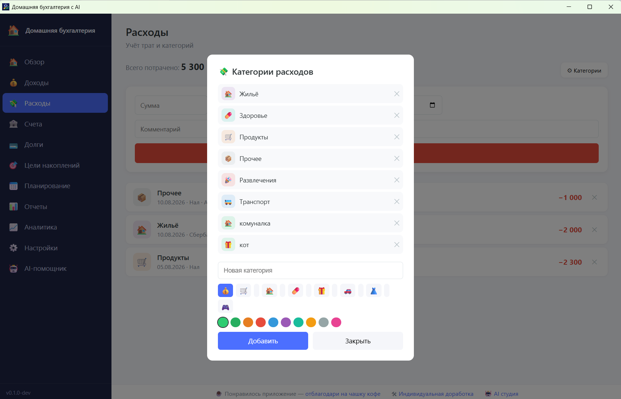Screen dimensions: 621x399
Task: Pick the red color swatch
Action: [261, 322]
